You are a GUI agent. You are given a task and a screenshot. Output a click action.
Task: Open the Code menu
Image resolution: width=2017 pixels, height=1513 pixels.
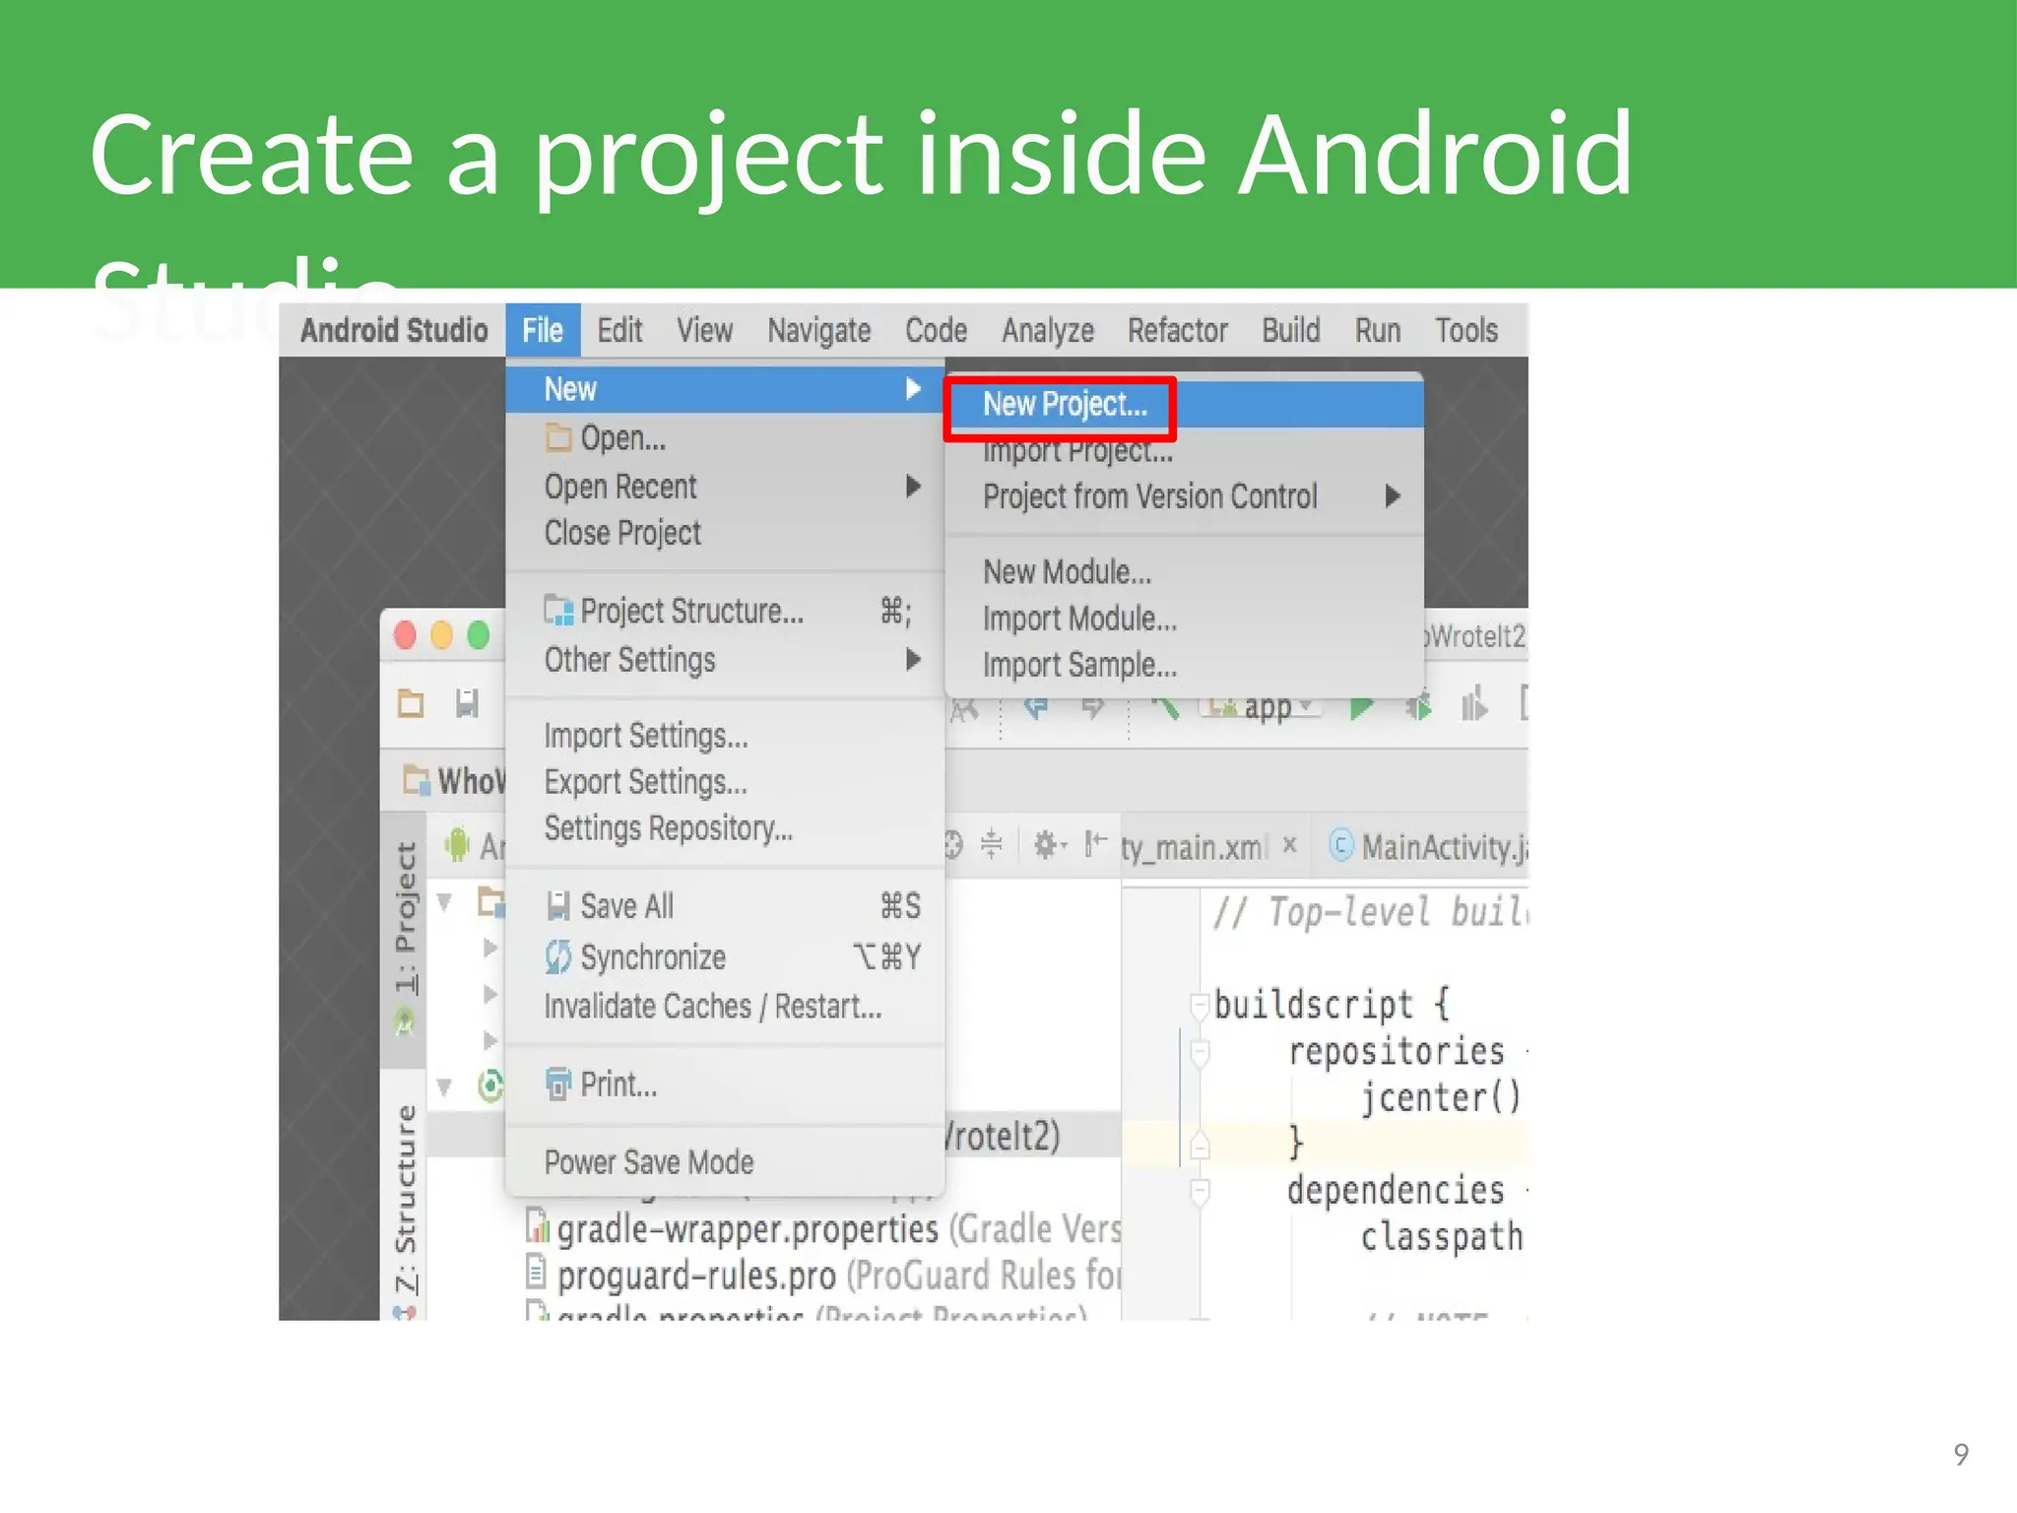coord(936,330)
